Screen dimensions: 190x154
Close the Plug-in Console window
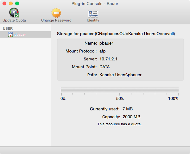(x=4, y=3)
